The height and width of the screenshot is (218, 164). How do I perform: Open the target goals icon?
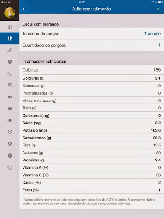(10, 85)
